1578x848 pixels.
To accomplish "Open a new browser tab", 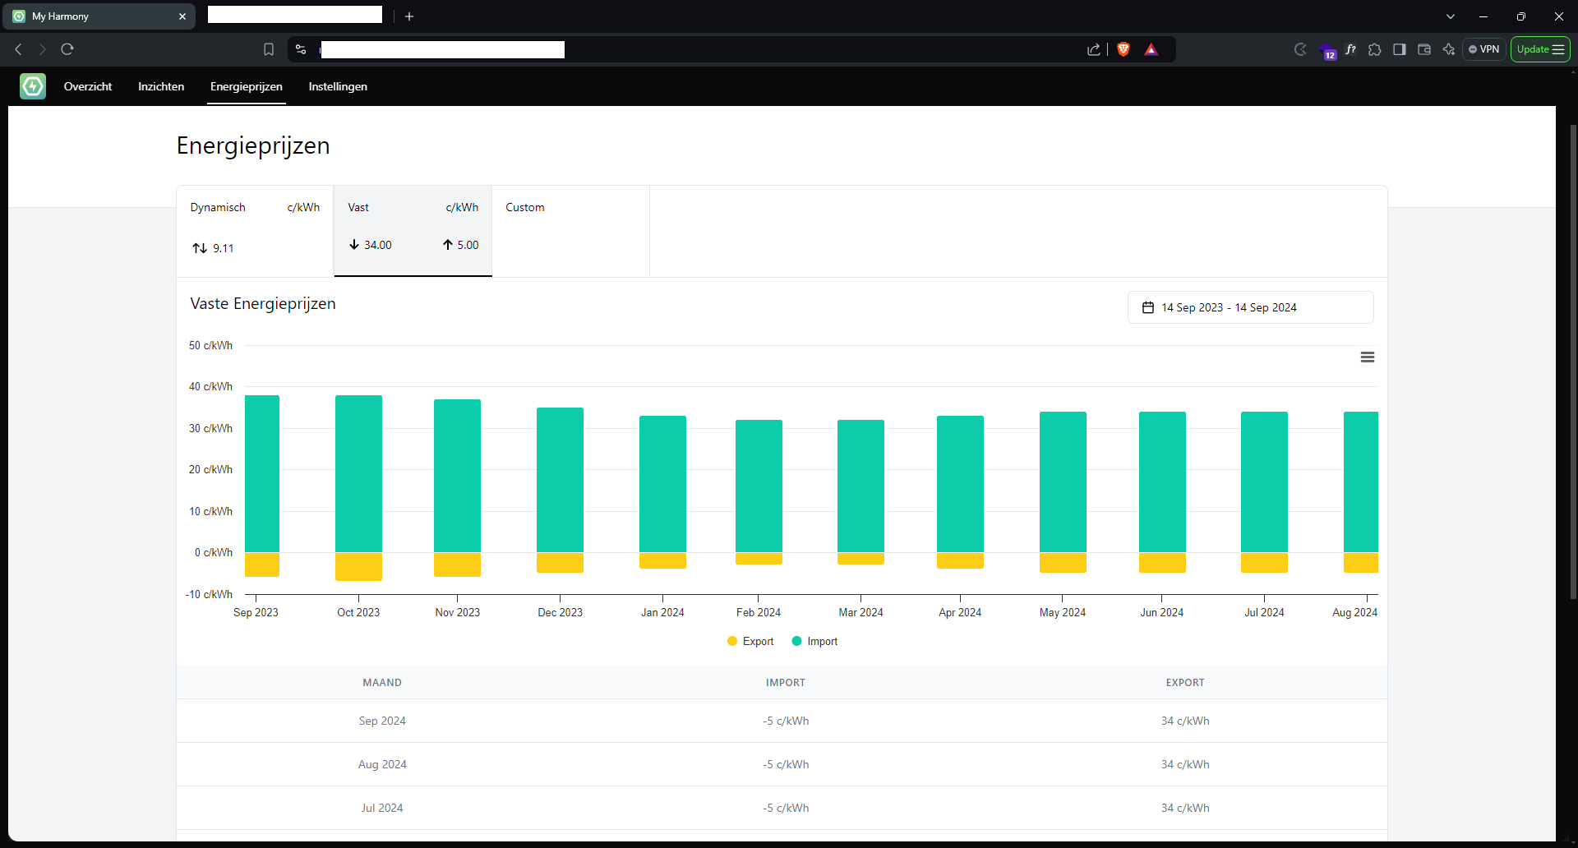I will click(409, 16).
